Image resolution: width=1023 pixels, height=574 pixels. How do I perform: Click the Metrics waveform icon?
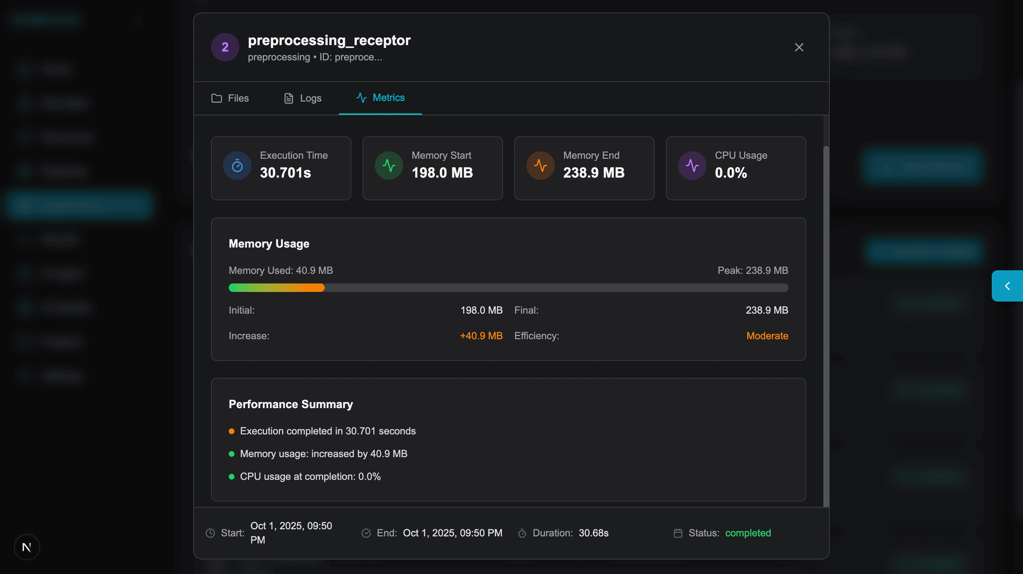pos(362,98)
